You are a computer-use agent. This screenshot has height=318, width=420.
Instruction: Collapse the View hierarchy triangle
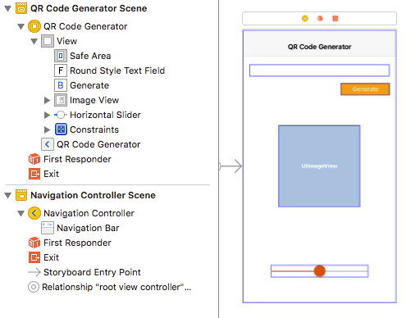tap(34, 42)
